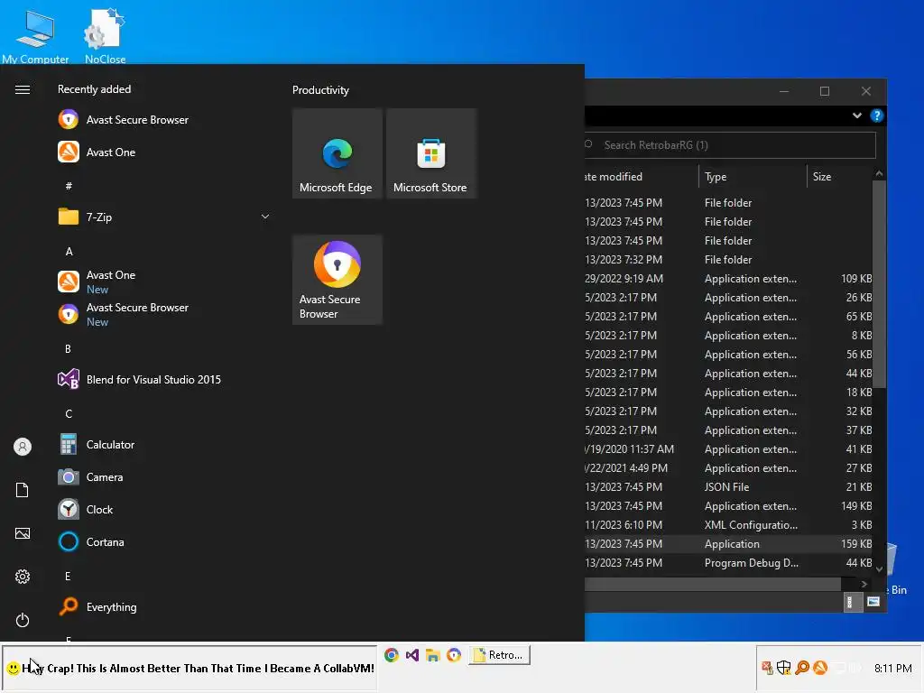Click the Explorer scroll up arrow

coord(879,173)
